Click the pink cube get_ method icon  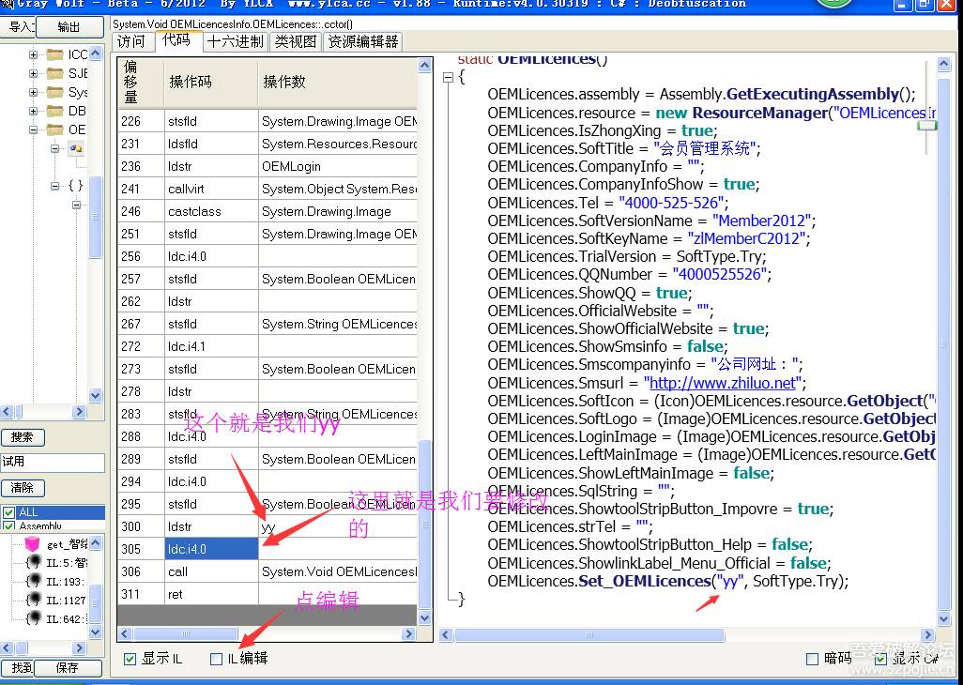33,544
